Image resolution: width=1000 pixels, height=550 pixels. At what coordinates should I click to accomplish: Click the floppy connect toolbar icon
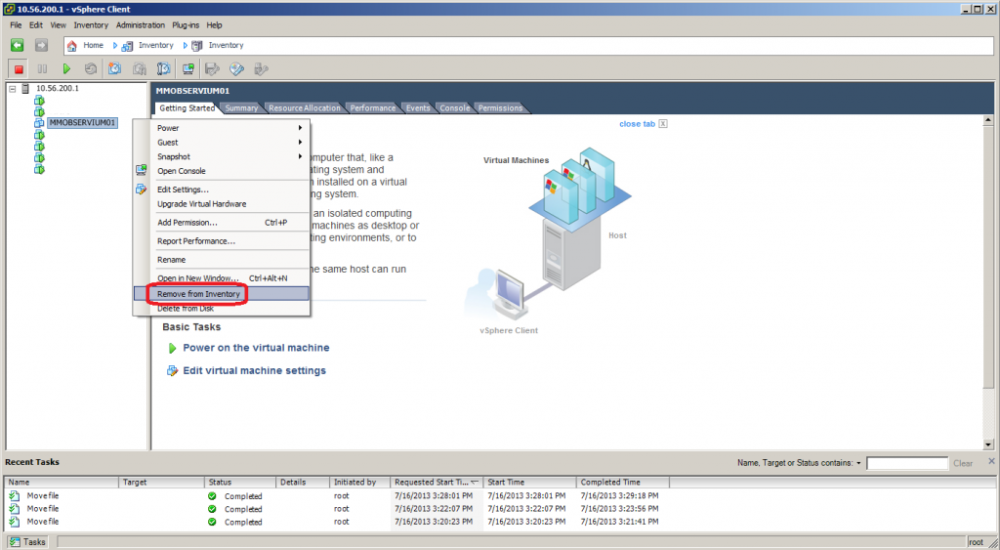pos(212,69)
